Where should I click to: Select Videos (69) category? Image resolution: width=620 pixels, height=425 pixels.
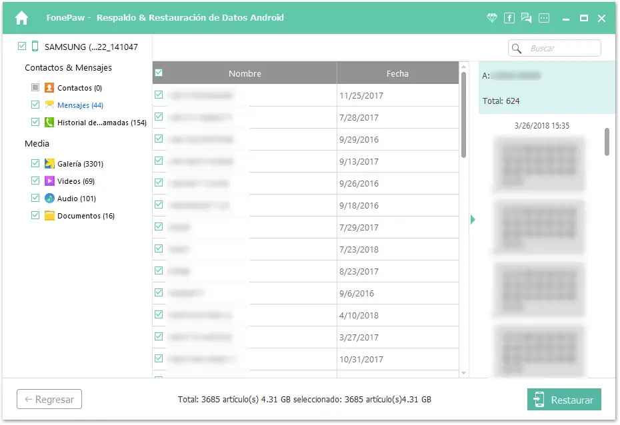(76, 181)
